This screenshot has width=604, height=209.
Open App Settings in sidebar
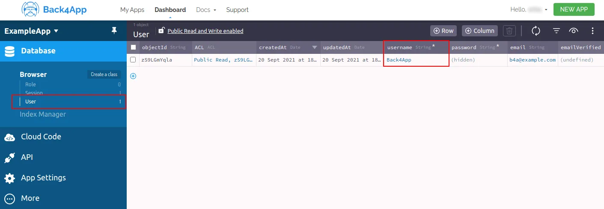tap(63, 178)
